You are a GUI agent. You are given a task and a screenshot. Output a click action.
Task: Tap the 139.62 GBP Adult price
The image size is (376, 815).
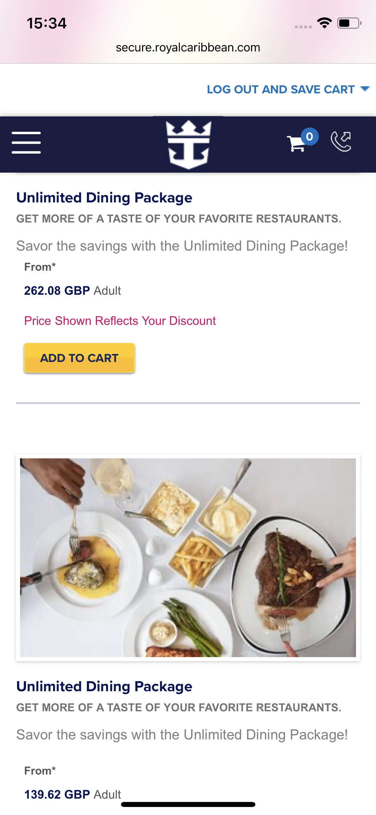pos(73,794)
